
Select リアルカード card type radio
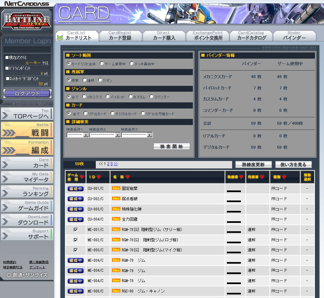(x=86, y=113)
